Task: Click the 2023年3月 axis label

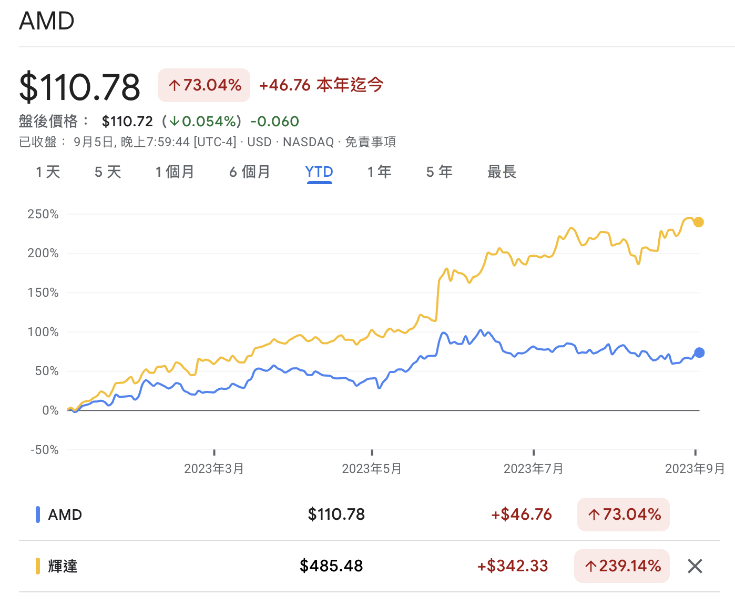Action: [214, 469]
